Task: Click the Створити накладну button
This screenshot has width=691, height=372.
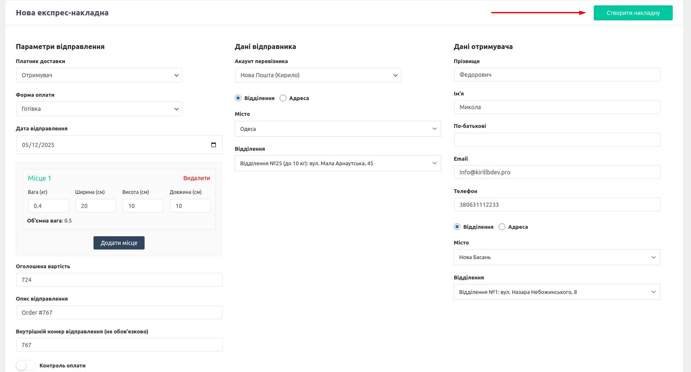Action: [x=633, y=13]
